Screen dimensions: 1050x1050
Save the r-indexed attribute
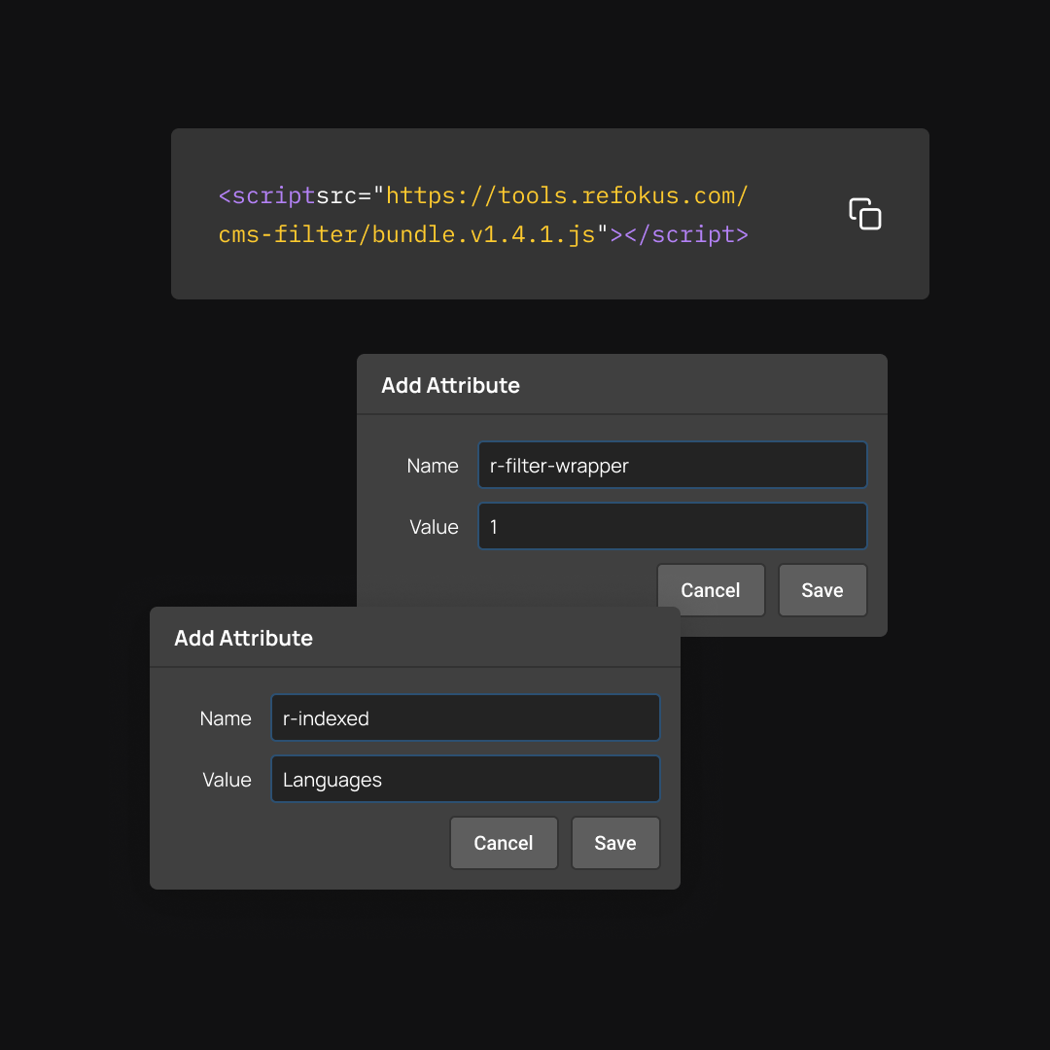615,843
